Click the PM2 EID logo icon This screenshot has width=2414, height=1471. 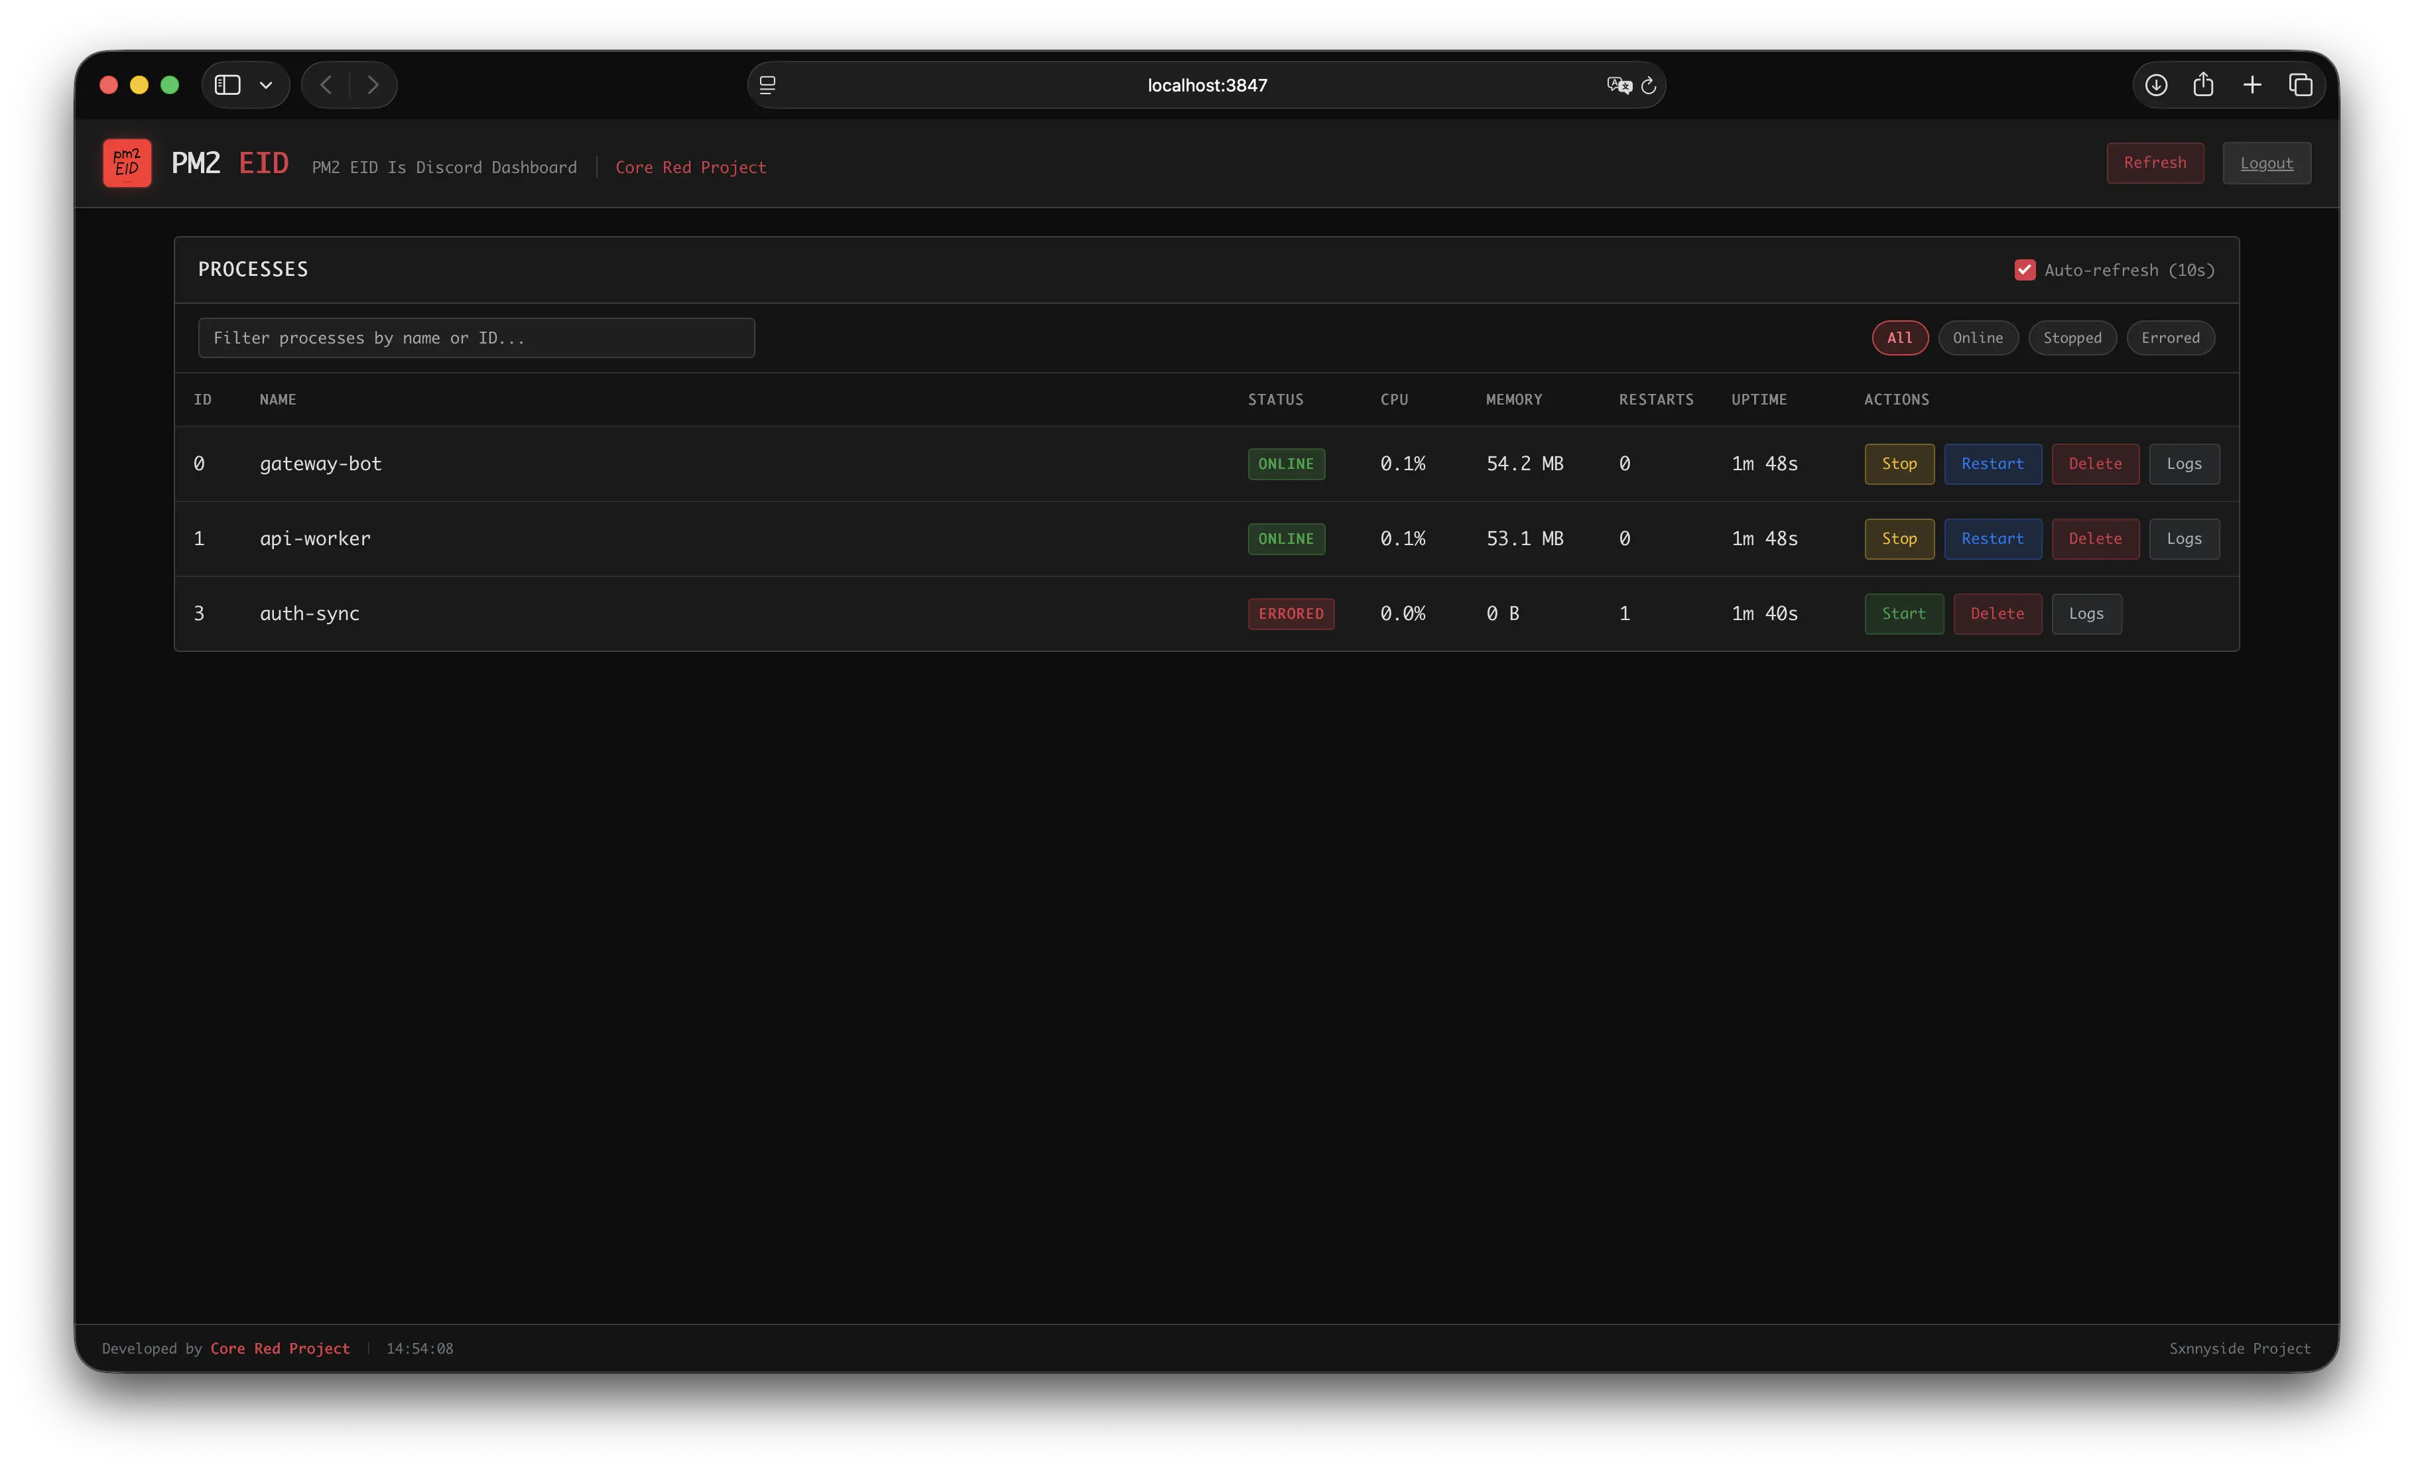[127, 162]
